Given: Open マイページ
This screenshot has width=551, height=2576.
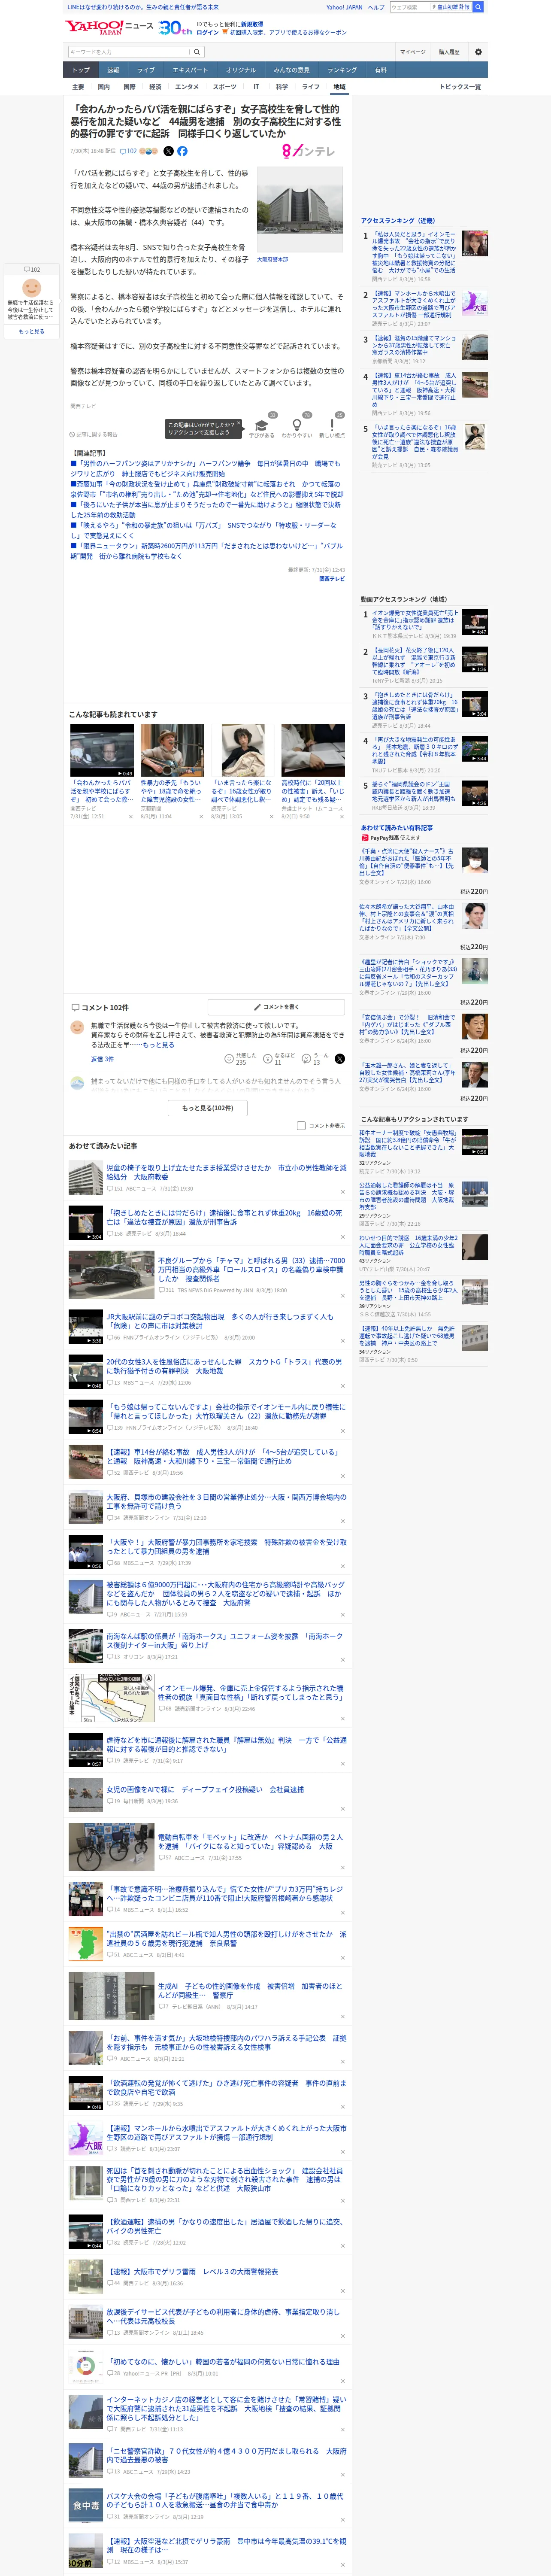Looking at the screenshot, I should point(412,52).
